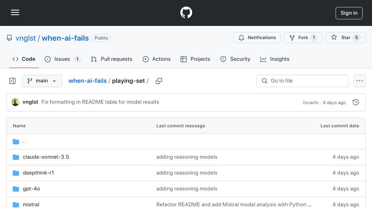
Task: Open the more options ellipsis menu
Action: click(x=360, y=81)
